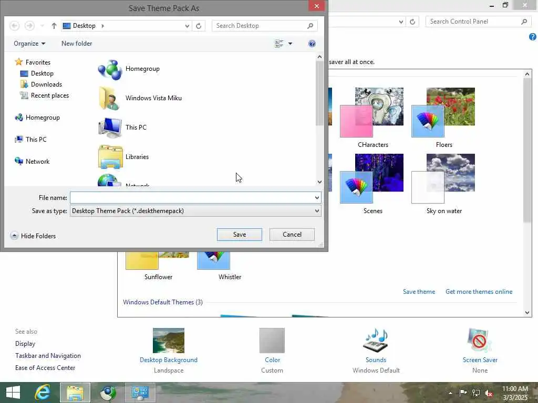This screenshot has width=538, height=403.
Task: Select Homegroup in the navigation pane
Action: coord(37,118)
